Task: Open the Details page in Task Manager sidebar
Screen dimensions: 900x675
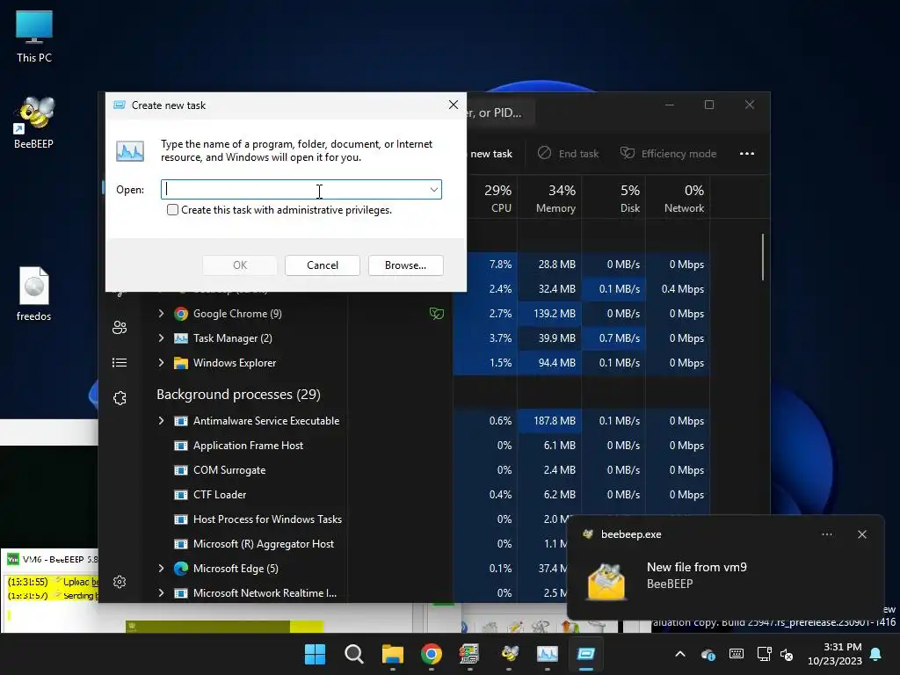Action: [120, 363]
